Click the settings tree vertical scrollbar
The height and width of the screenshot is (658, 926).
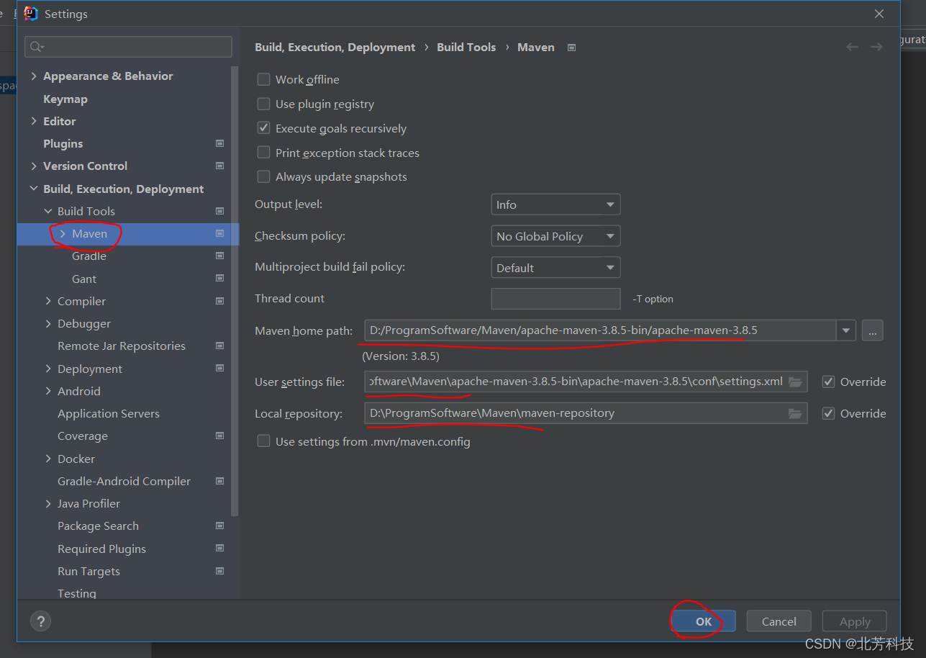[x=235, y=292]
